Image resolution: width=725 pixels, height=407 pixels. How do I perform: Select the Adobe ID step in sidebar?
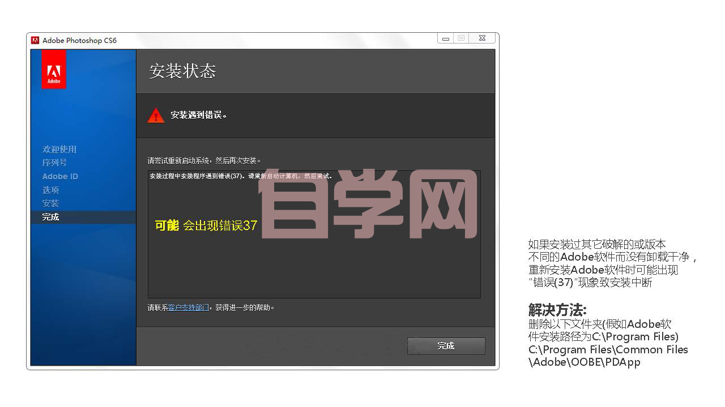coord(60,176)
